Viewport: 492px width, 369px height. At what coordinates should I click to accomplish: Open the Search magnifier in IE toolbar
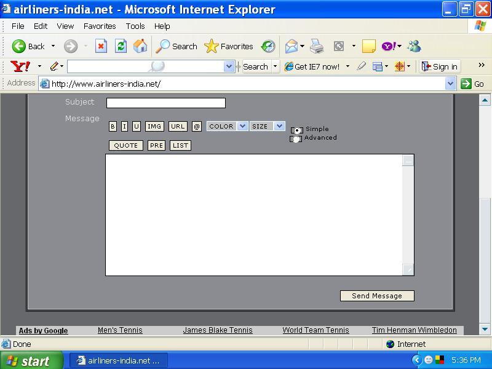pyautogui.click(x=177, y=47)
